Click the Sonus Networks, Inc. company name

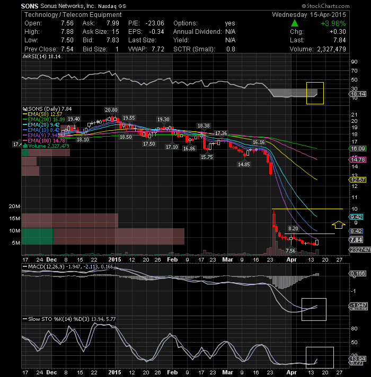pos(68,6)
